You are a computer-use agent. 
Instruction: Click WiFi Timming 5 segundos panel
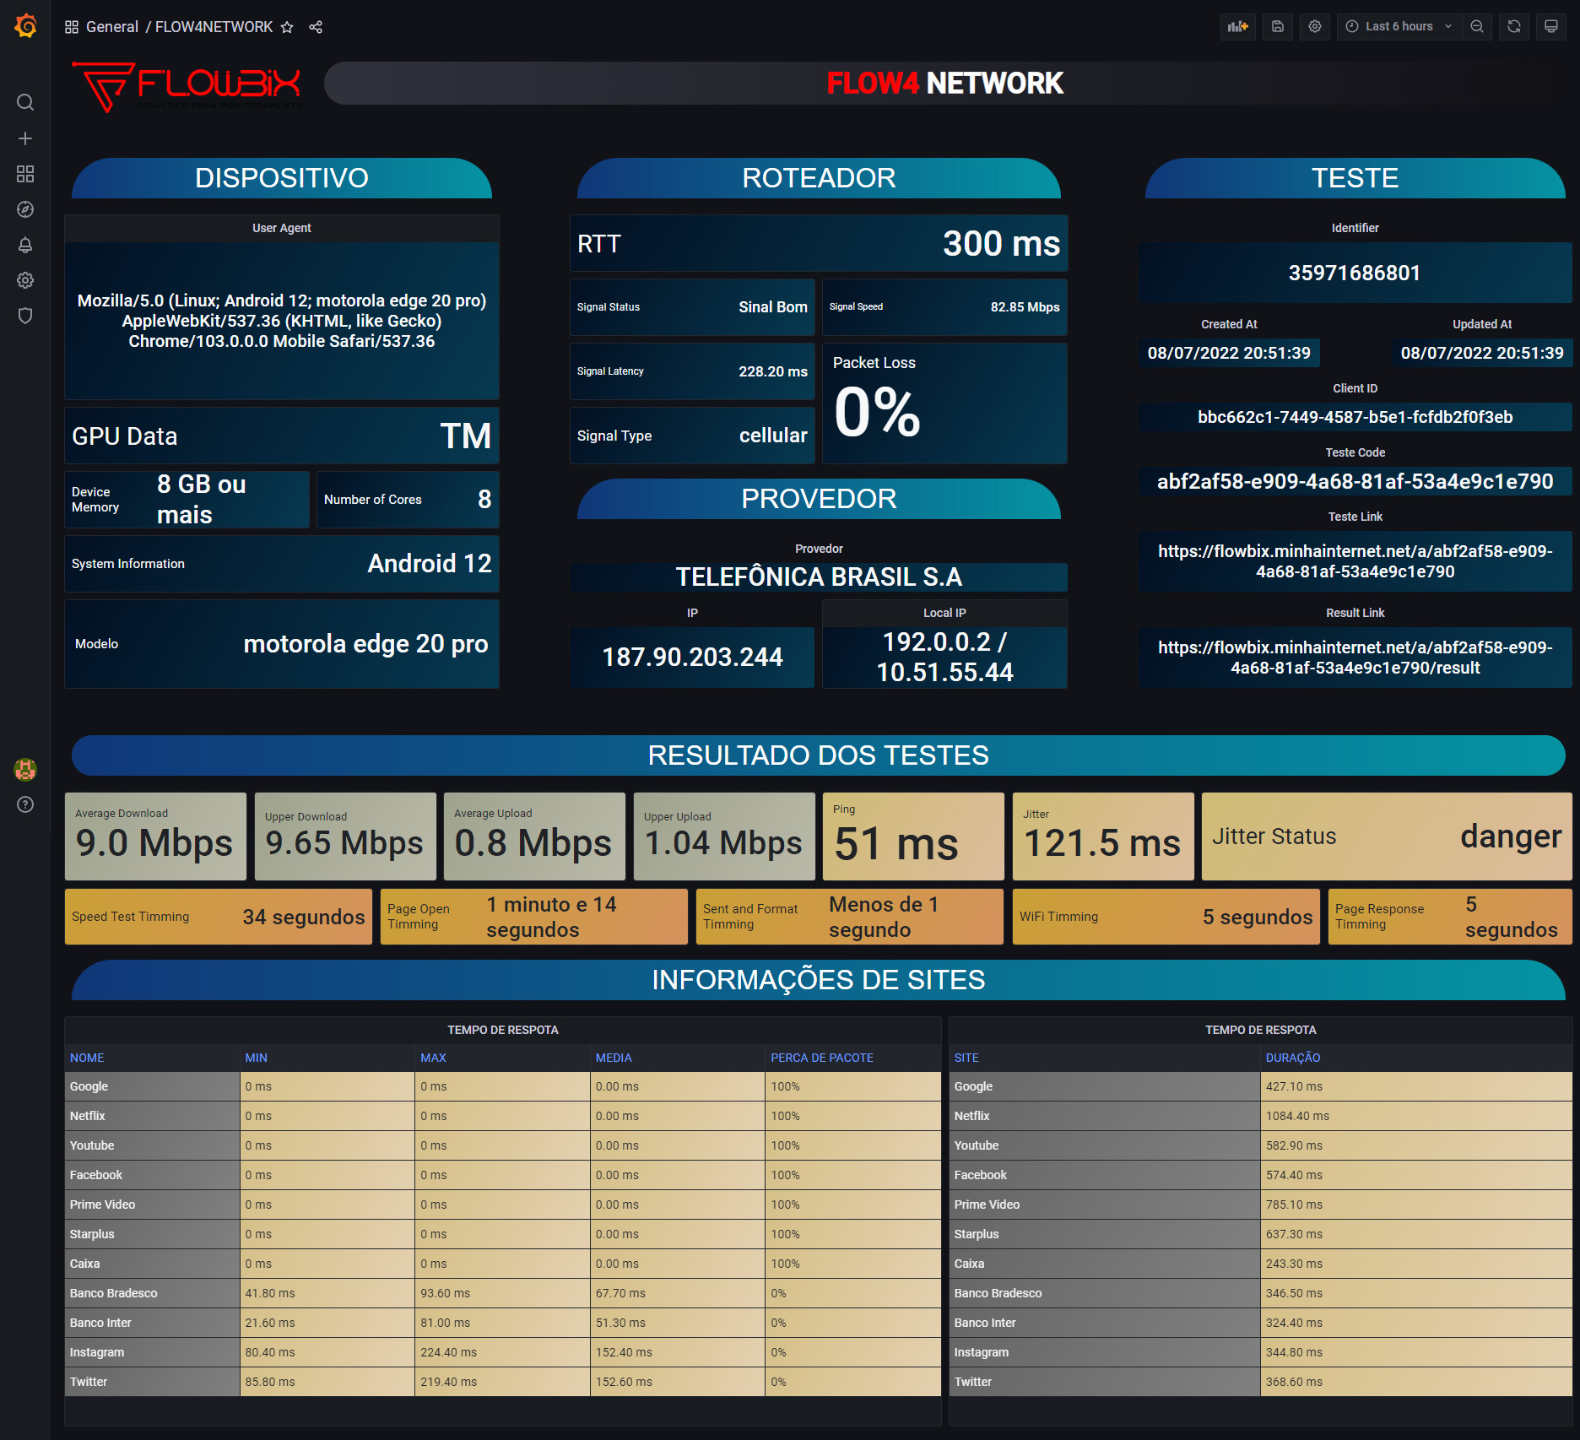coord(1166,917)
